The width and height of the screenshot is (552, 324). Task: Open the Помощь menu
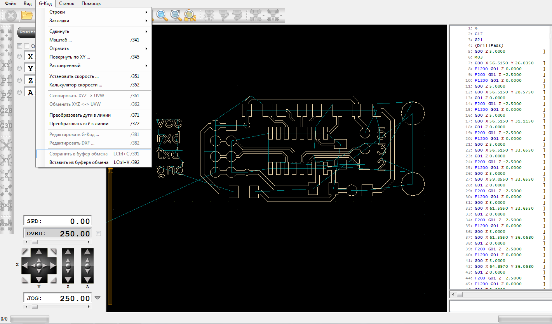(x=91, y=3)
